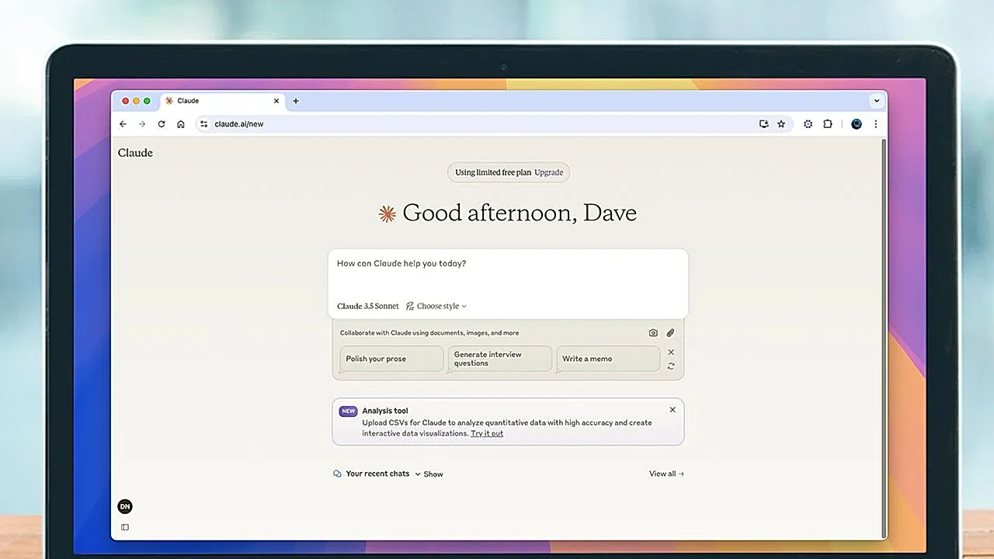
Task: Open the browser home page icon
Action: click(181, 123)
